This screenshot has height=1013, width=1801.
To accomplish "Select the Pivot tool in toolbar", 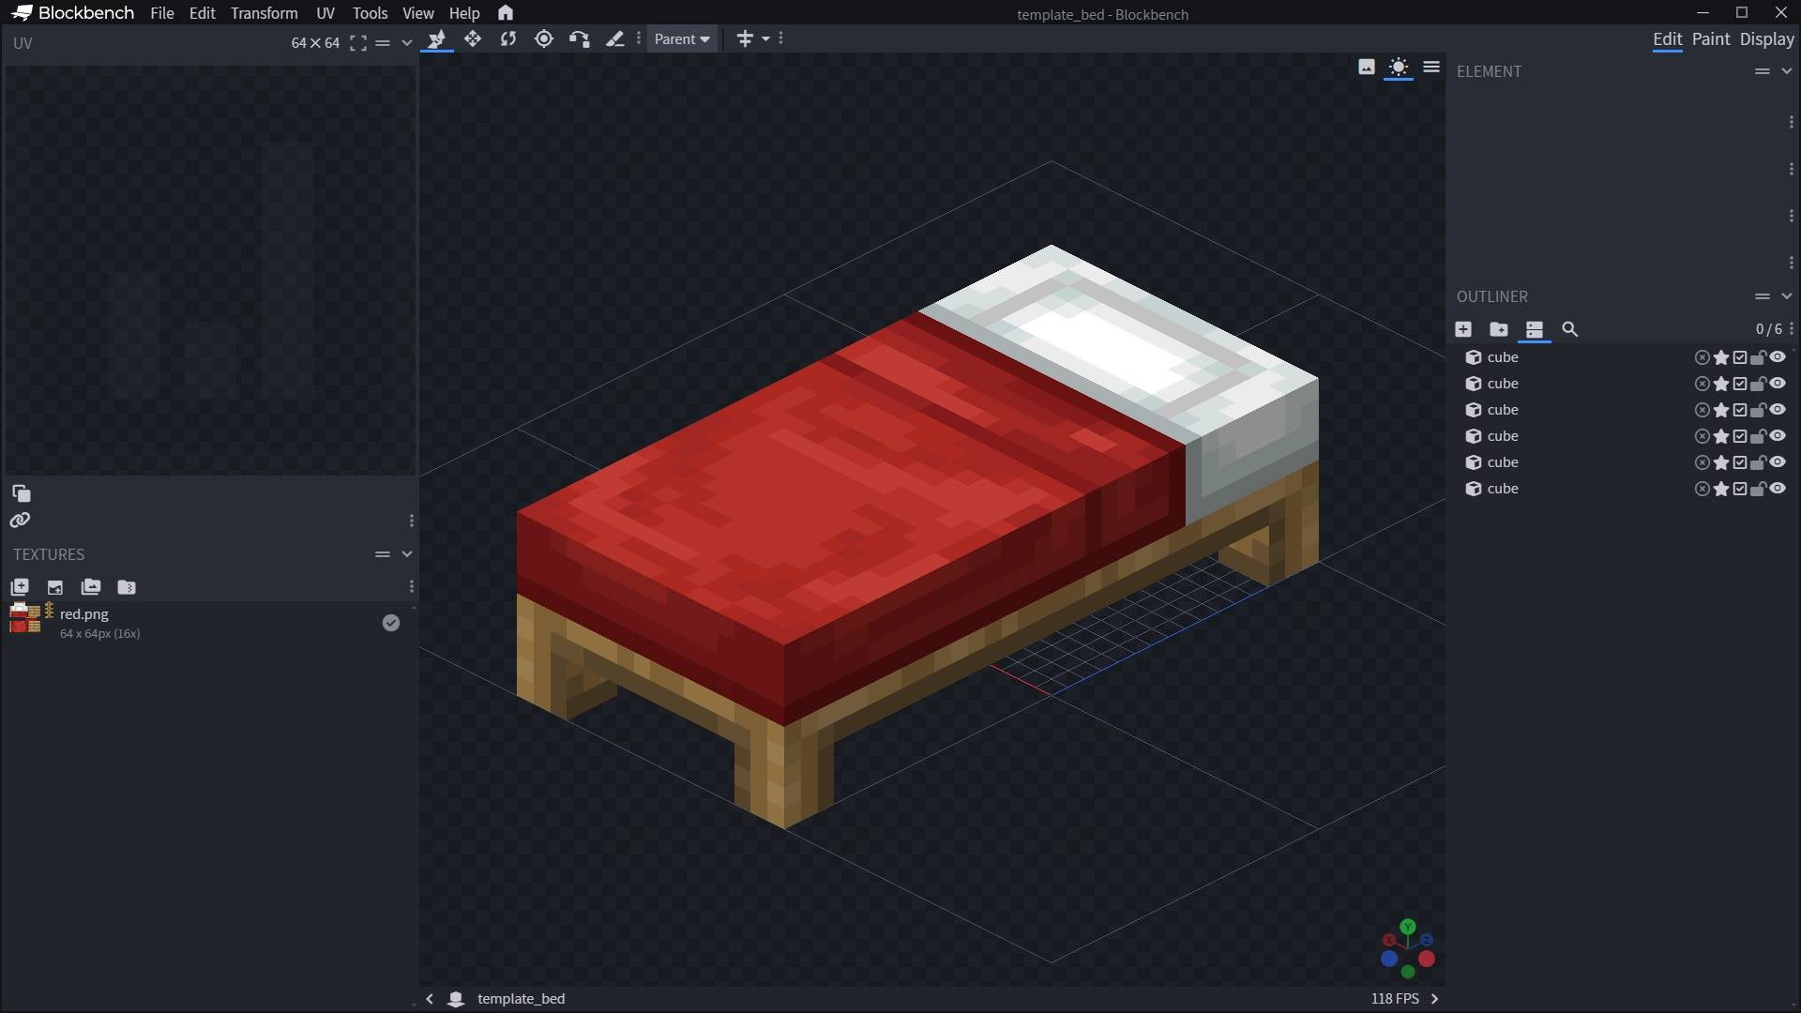I will (544, 39).
